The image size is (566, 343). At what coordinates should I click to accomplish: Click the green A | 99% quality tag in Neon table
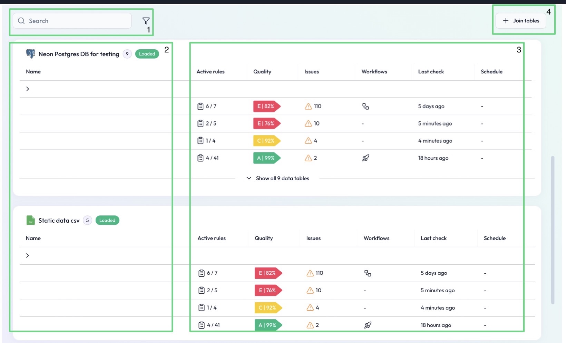click(x=266, y=158)
